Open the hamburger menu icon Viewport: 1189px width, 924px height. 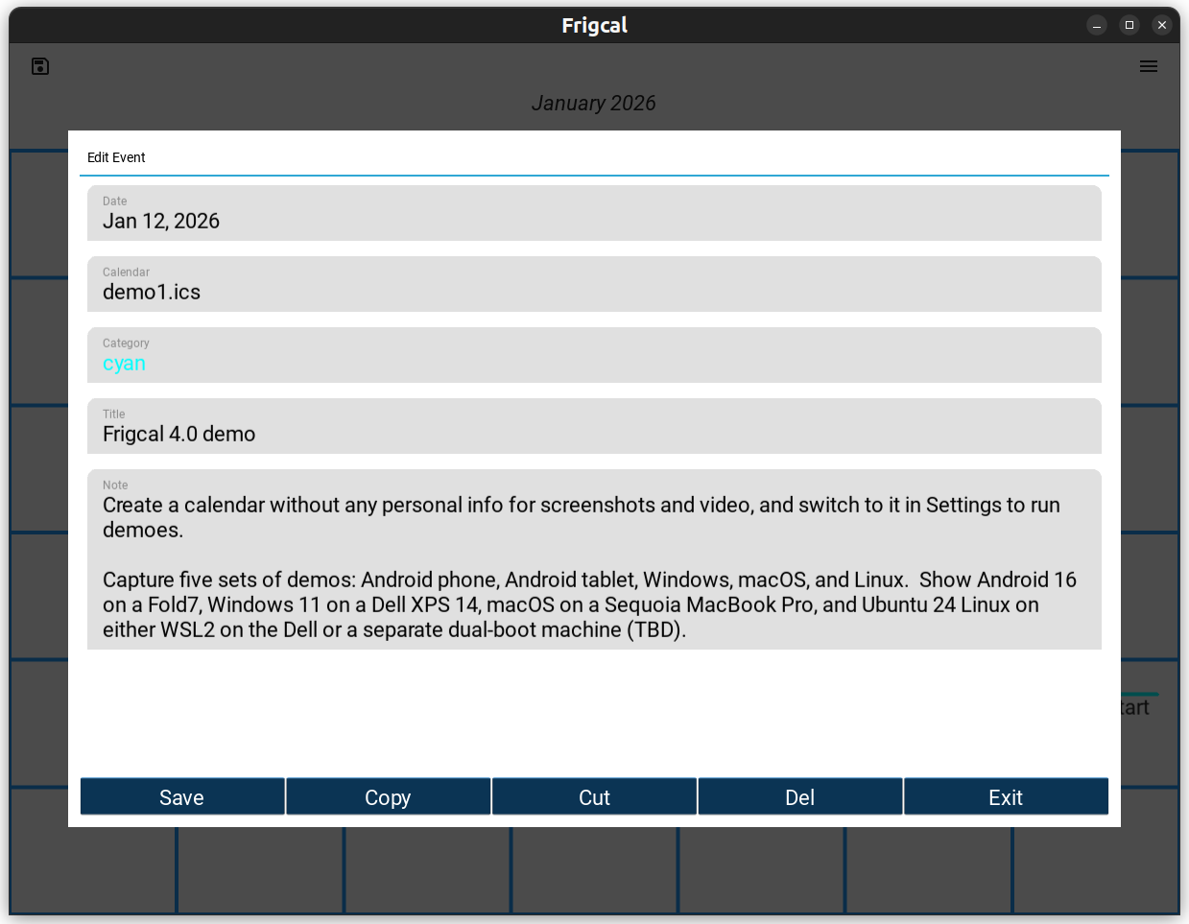click(1149, 66)
